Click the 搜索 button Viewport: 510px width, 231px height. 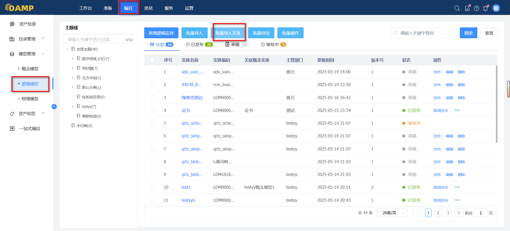click(x=468, y=33)
